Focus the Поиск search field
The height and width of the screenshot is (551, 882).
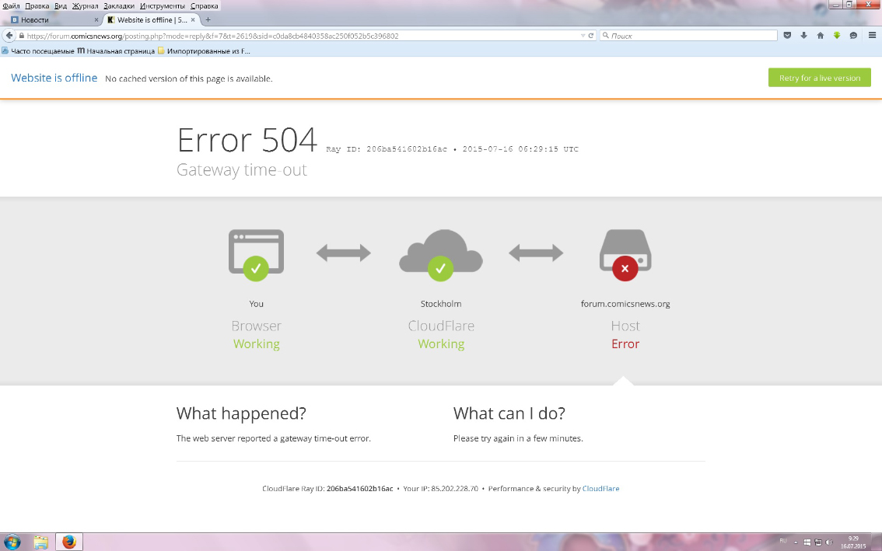coord(688,36)
